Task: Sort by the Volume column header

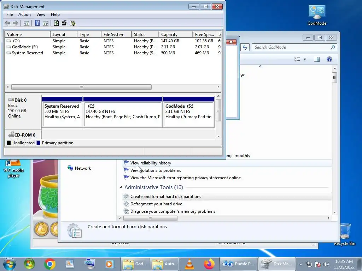Action: 28,35
